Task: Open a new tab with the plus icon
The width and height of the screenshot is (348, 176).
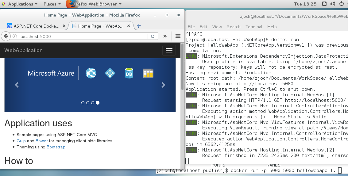Action: click(x=139, y=26)
